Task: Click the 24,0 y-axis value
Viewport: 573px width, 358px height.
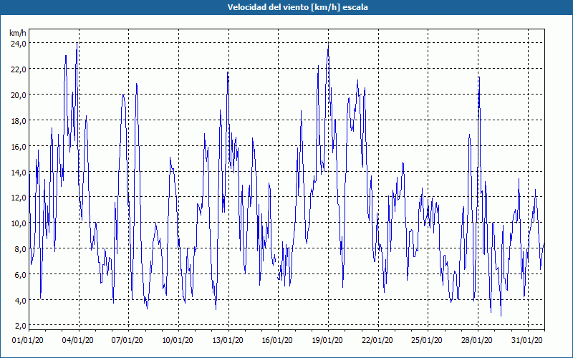Action: [x=19, y=44]
